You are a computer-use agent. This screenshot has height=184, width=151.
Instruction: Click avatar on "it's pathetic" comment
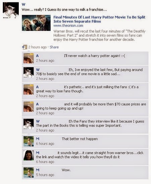29,89
